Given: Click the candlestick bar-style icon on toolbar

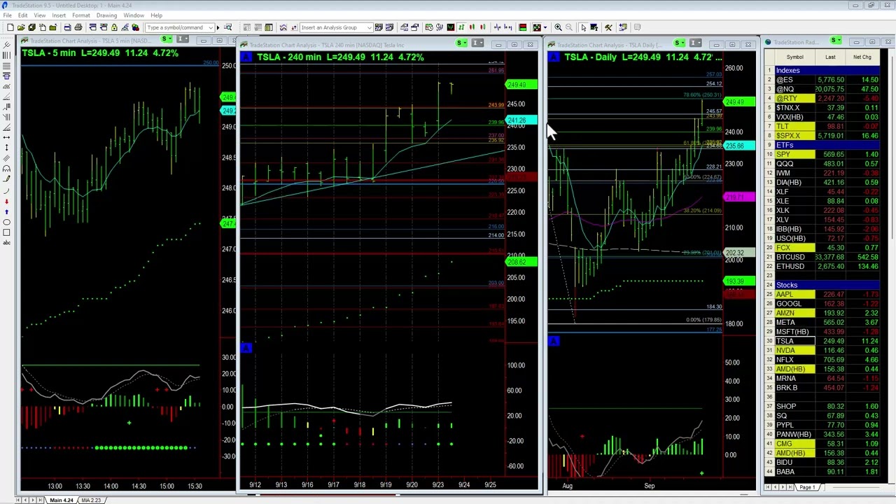Looking at the screenshot, I should pyautogui.click(x=470, y=27).
